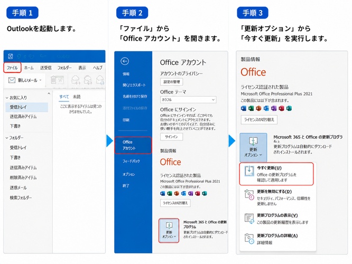
Task: Click Word icon in step 2 product list
Action: coord(163,193)
